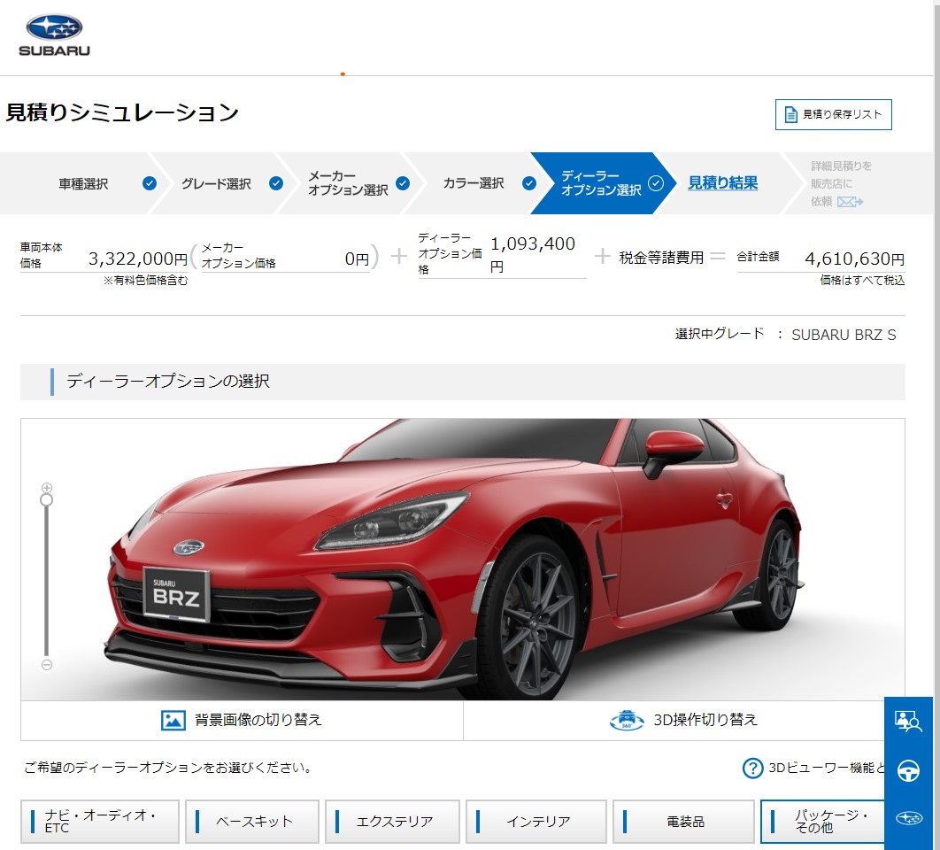Open the 電装品 category
940x850 pixels.
pos(683,821)
